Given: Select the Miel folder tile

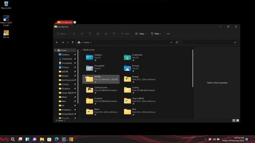Looking at the screenshot, I should pyautogui.click(x=139, y=112).
